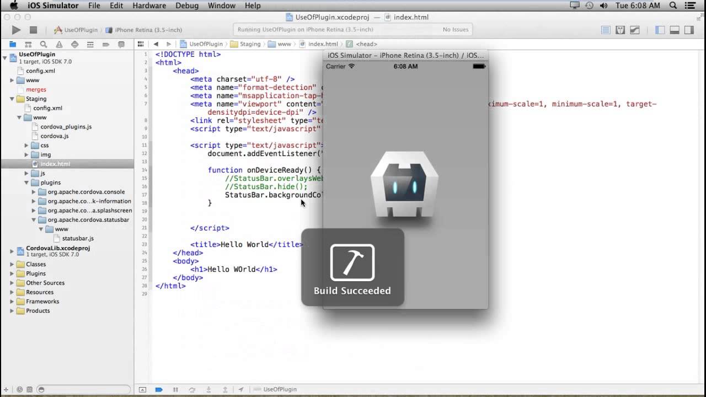Viewport: 706px width, 397px height.
Task: Expand the top-level www folder
Action: tap(12, 81)
